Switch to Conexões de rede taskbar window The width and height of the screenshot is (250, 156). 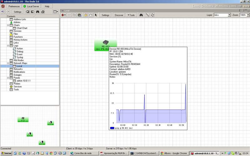pyautogui.click(x=84, y=153)
